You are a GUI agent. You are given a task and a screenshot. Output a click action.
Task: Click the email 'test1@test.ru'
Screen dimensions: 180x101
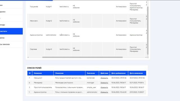pos(64,21)
